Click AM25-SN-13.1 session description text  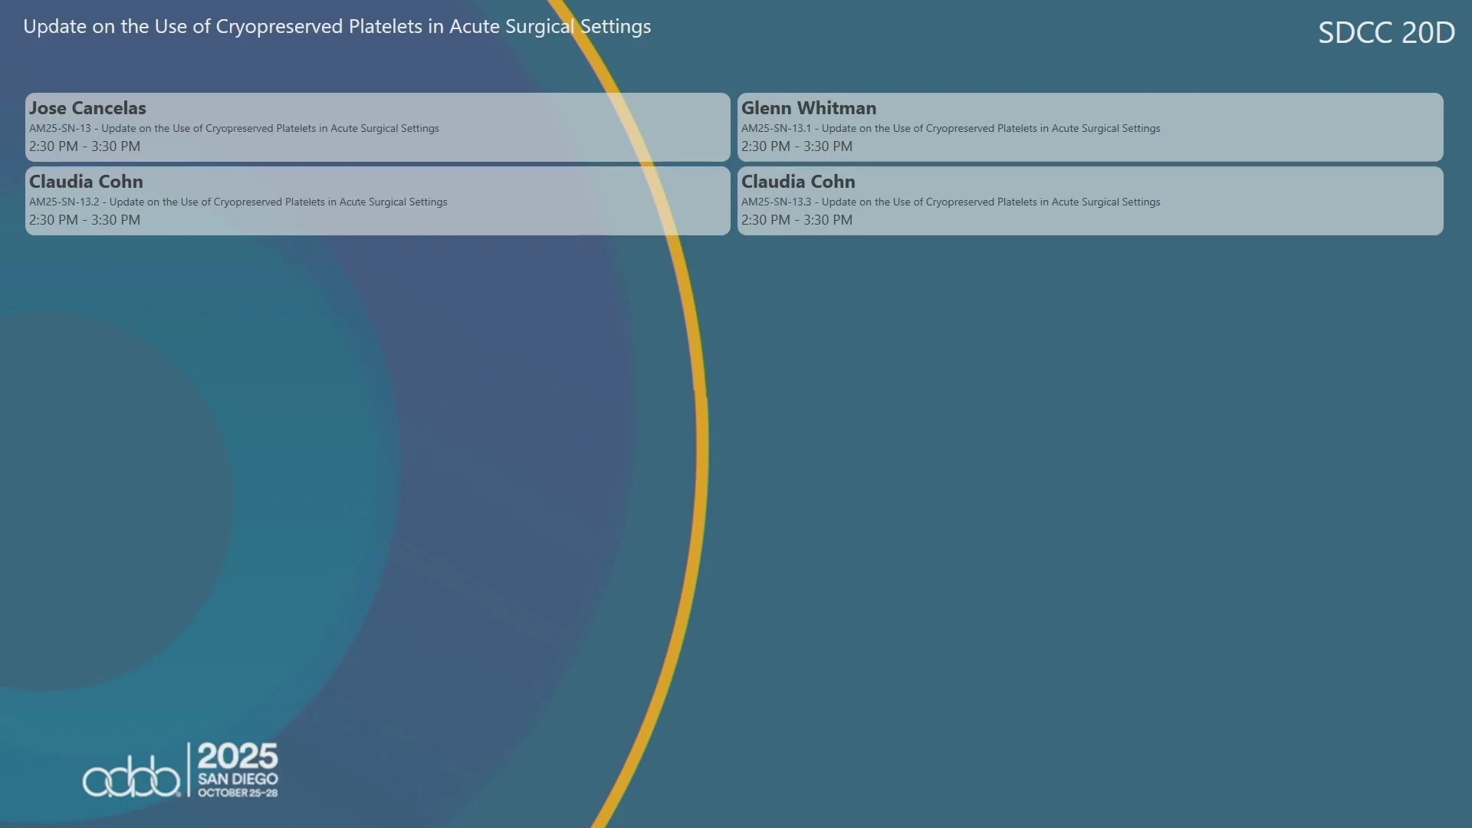[x=950, y=128]
